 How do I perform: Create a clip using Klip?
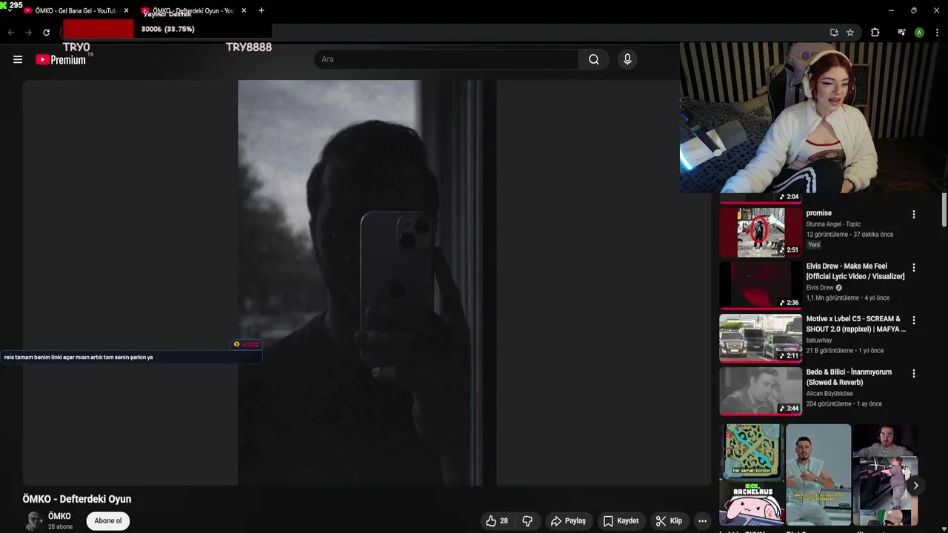669,521
